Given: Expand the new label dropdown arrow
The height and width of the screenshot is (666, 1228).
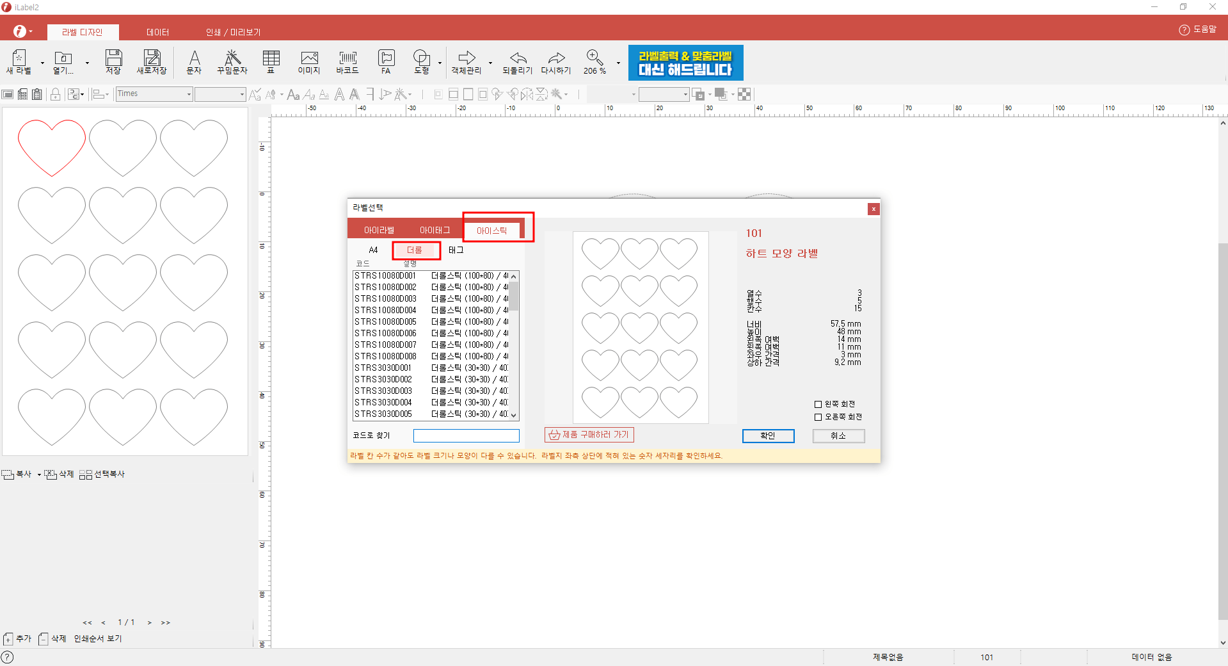Looking at the screenshot, I should [x=42, y=63].
